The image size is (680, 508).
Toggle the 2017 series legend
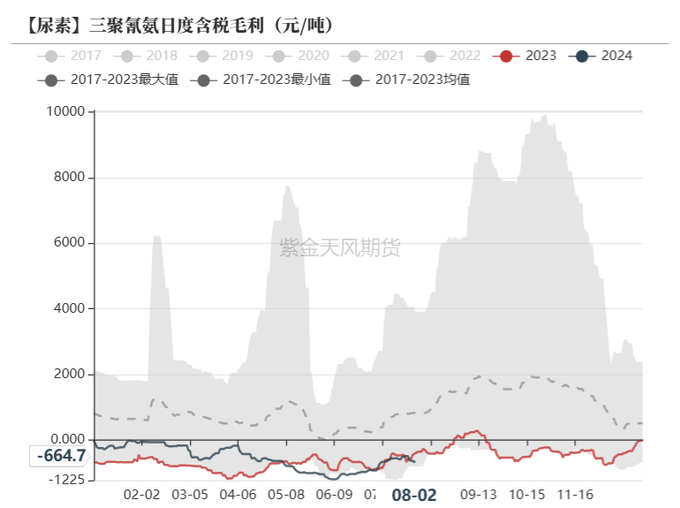tap(70, 56)
